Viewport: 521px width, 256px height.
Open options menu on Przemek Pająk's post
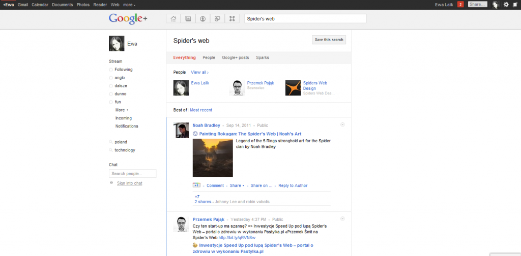coord(342,218)
